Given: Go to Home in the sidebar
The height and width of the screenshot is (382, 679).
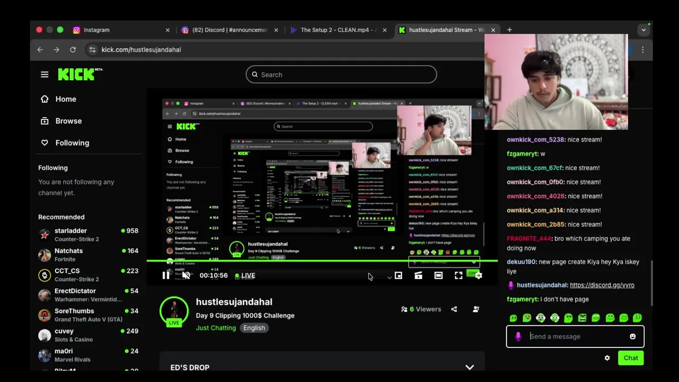Looking at the screenshot, I should pos(58,99).
